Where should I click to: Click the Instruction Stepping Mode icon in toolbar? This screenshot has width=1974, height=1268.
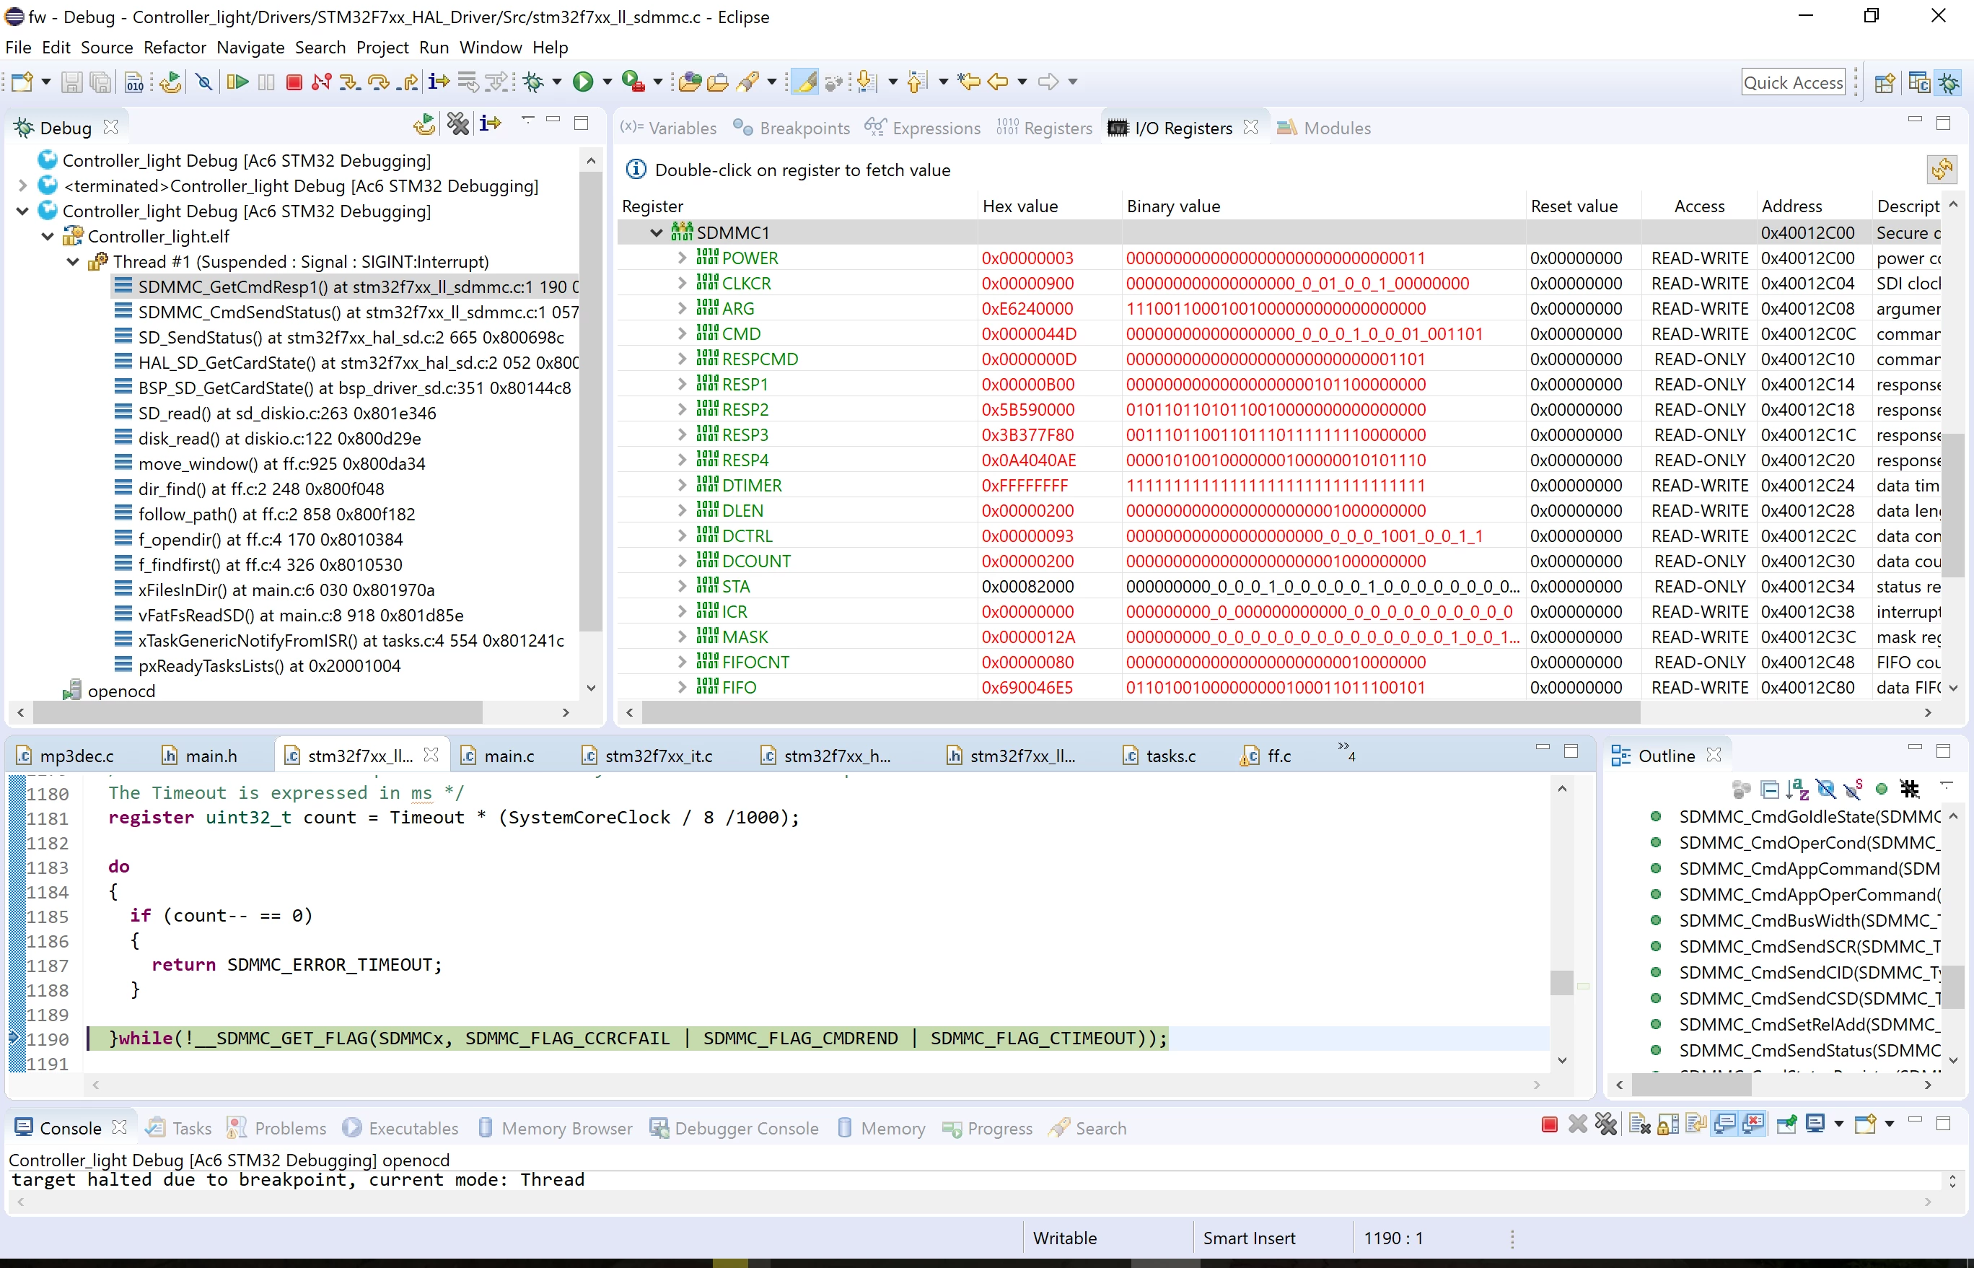439,82
